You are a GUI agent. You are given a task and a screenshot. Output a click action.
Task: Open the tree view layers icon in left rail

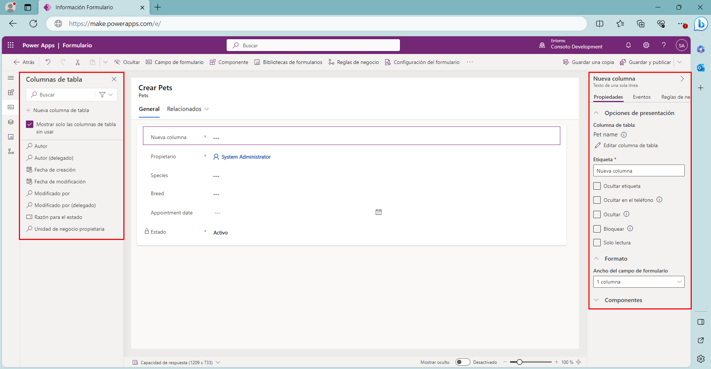(11, 122)
